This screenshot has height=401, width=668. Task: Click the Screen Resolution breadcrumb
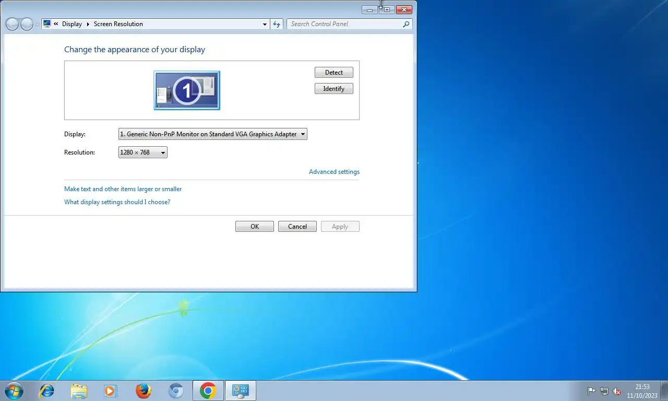[x=118, y=24]
